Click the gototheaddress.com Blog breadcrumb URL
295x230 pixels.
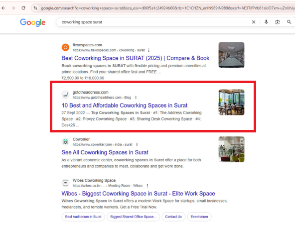(102, 98)
